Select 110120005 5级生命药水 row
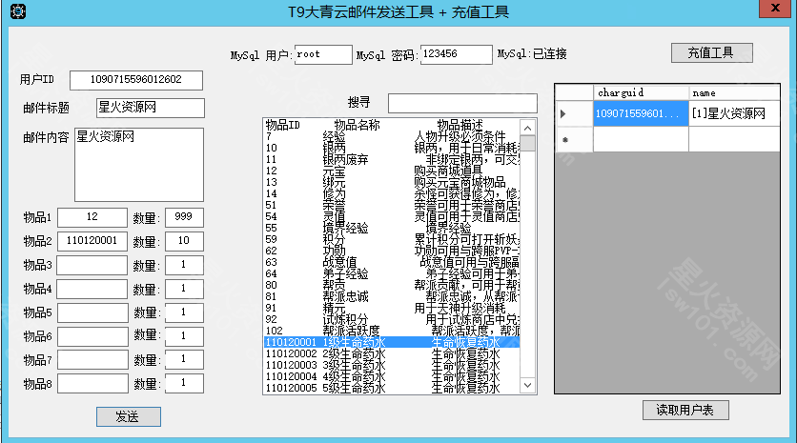Screen dimensions: 797x443 392,388
